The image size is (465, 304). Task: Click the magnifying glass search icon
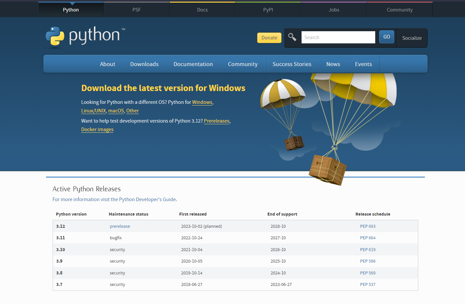(x=292, y=37)
